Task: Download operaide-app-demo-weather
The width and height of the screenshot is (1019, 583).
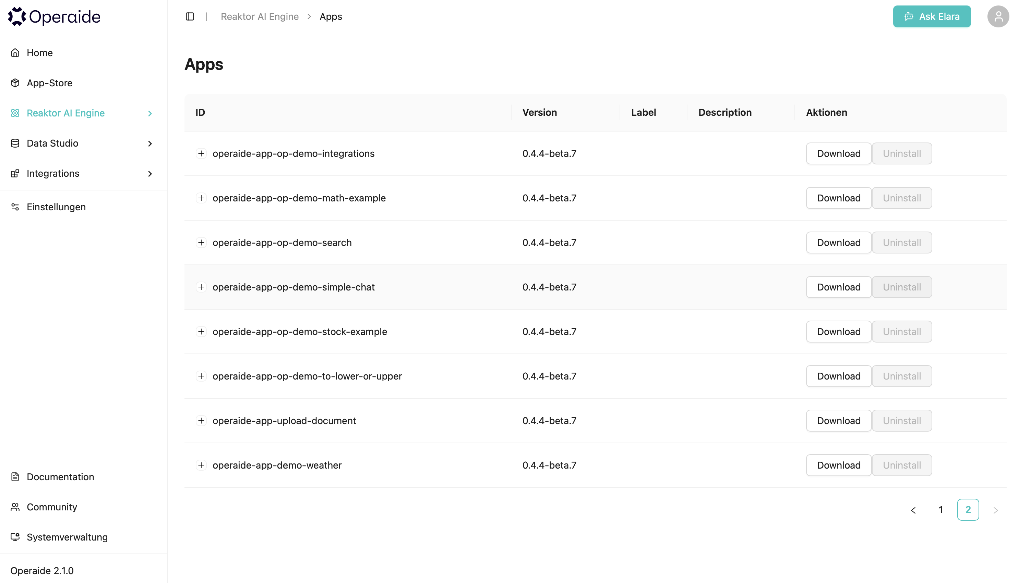Action: 839,465
